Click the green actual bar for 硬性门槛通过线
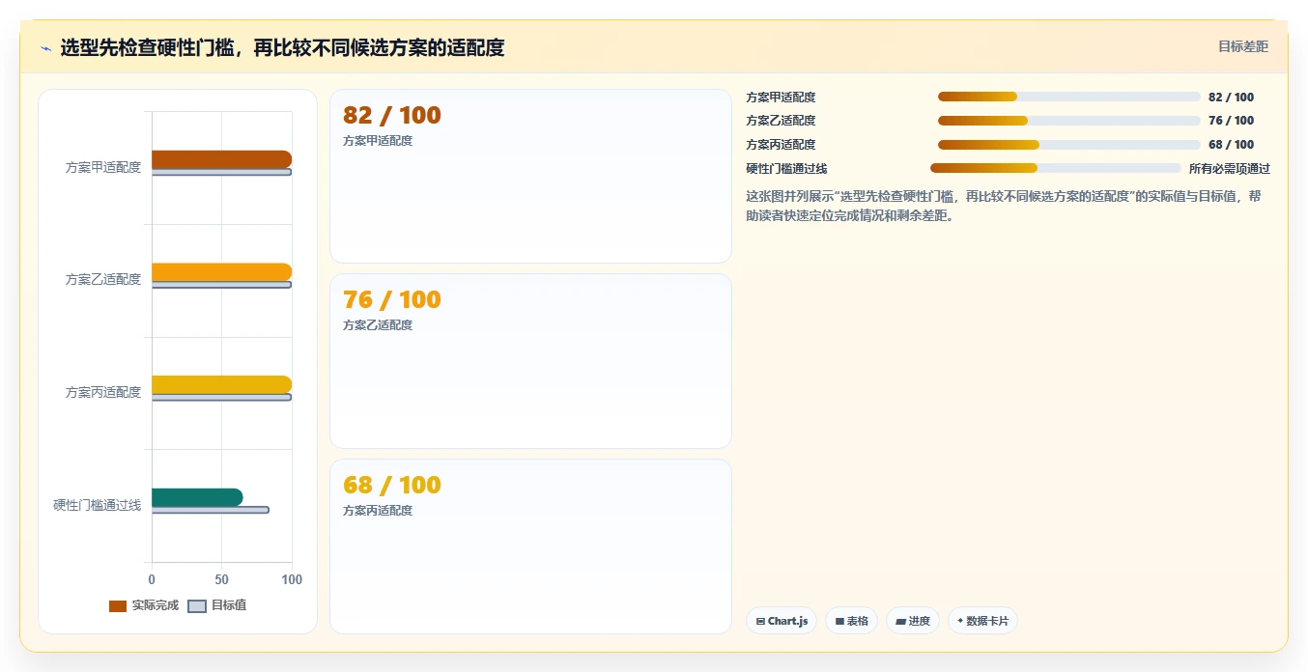Screen dimensions: 1308x672 (197, 497)
